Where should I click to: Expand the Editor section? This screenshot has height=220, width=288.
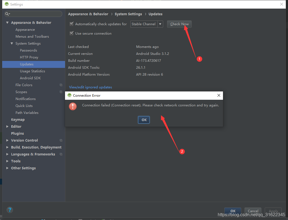point(7,126)
